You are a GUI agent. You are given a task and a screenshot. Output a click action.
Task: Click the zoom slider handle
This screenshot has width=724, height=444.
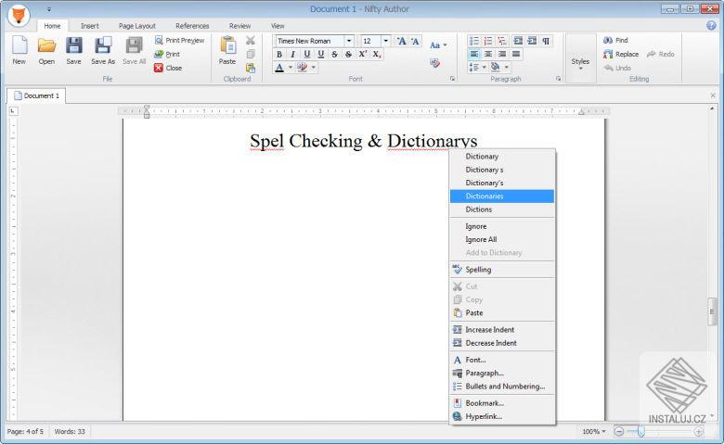tap(640, 432)
